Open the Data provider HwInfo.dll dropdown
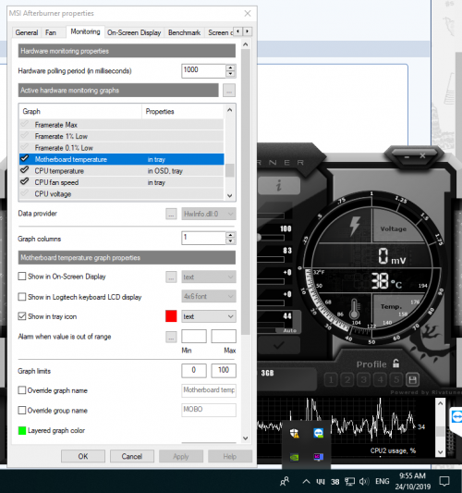 pos(209,214)
